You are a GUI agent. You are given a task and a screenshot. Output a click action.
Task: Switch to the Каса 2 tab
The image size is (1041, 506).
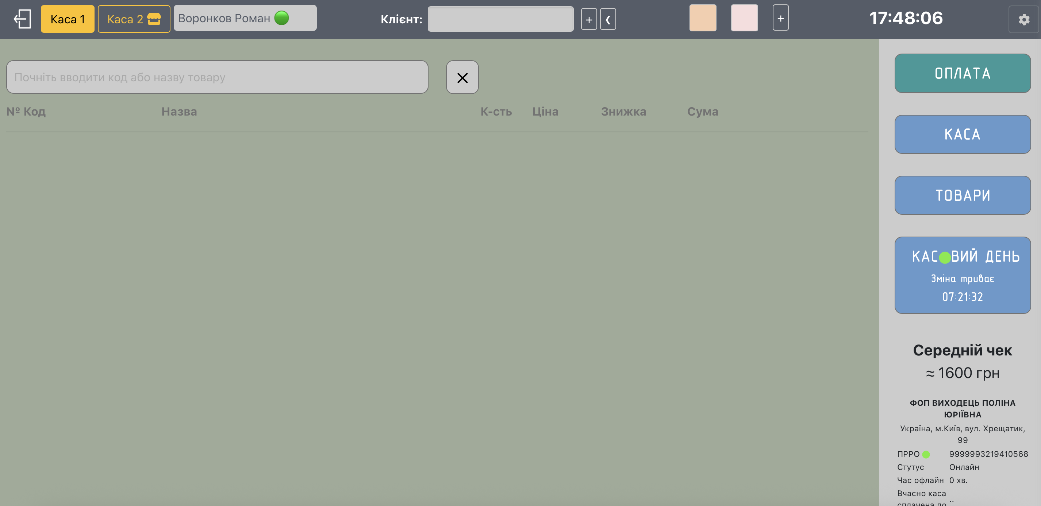[124, 19]
